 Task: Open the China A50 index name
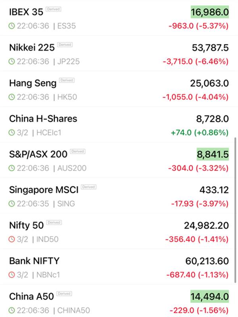(x=31, y=296)
